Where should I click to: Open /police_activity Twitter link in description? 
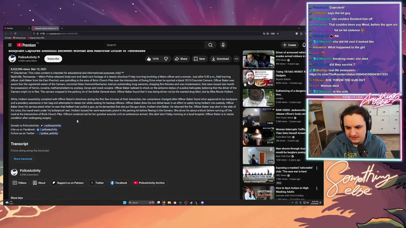pos(47,133)
